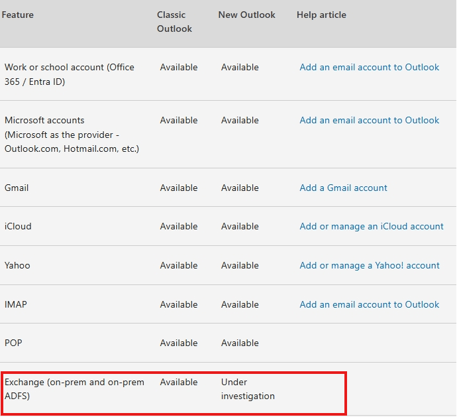Click Classic Outlook 'Available' in Gmail row
The height and width of the screenshot is (417, 457).
(179, 188)
